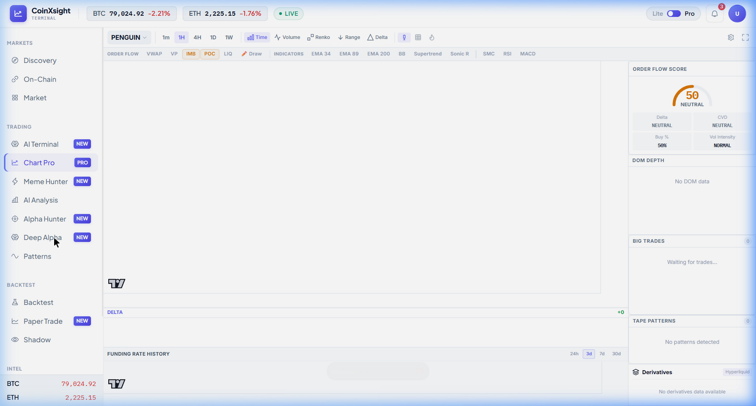Enter fullscreen chart mode
Viewport: 756px width, 406px height.
click(745, 37)
